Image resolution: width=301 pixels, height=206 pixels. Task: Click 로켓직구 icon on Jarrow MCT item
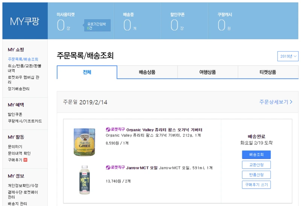pos(115,167)
